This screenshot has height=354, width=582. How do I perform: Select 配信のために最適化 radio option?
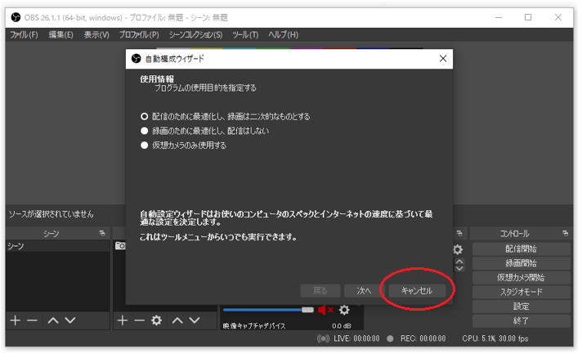click(145, 116)
